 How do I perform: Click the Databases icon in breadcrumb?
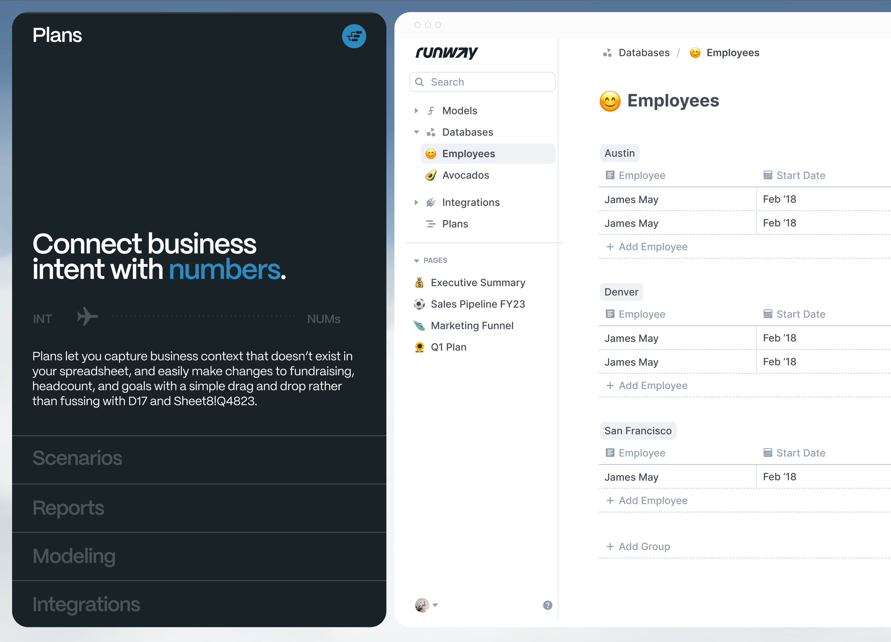click(x=607, y=53)
